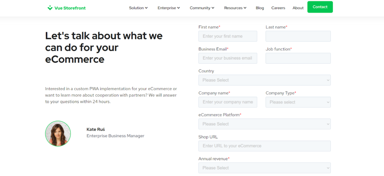Open the Country dropdown
The width and height of the screenshot is (384, 176).
click(264, 80)
